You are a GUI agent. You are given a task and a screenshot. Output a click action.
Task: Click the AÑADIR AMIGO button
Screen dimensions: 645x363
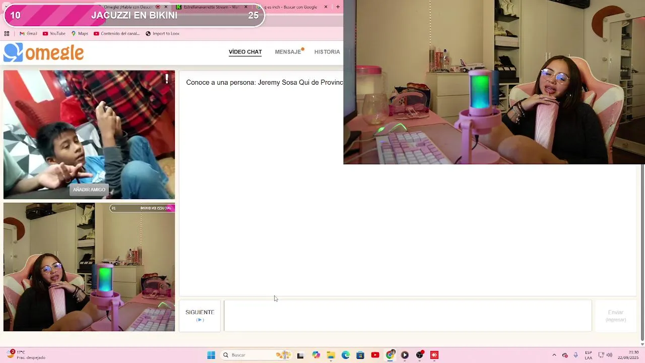pyautogui.click(x=89, y=190)
